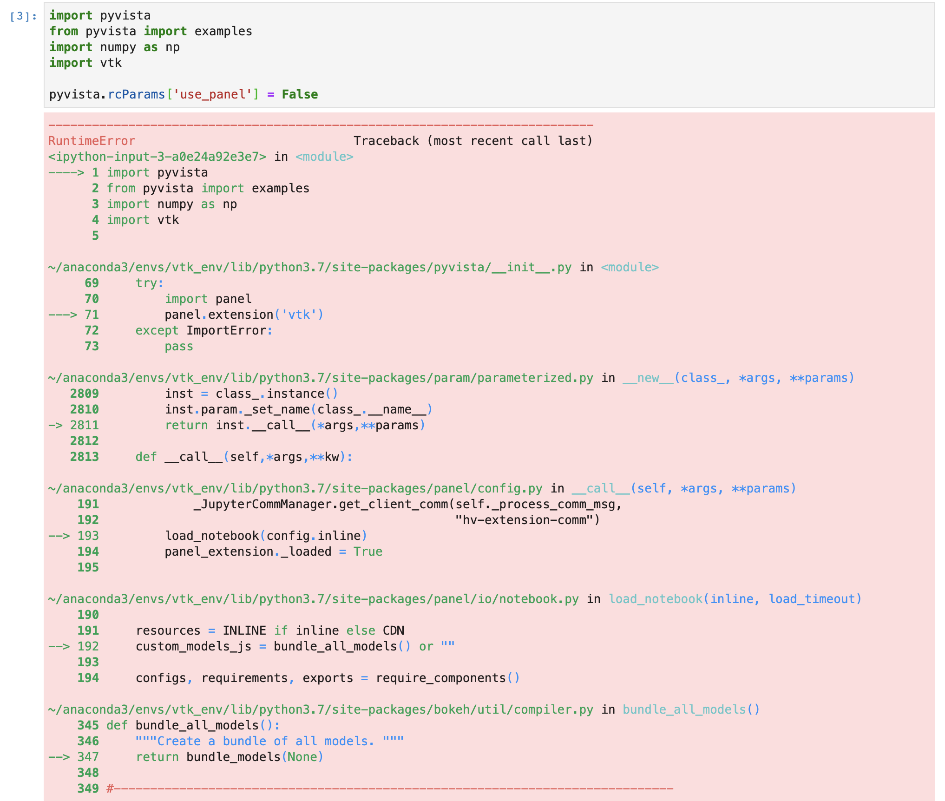
Task: Click the <module> link after pyvista init path
Action: [x=630, y=267]
